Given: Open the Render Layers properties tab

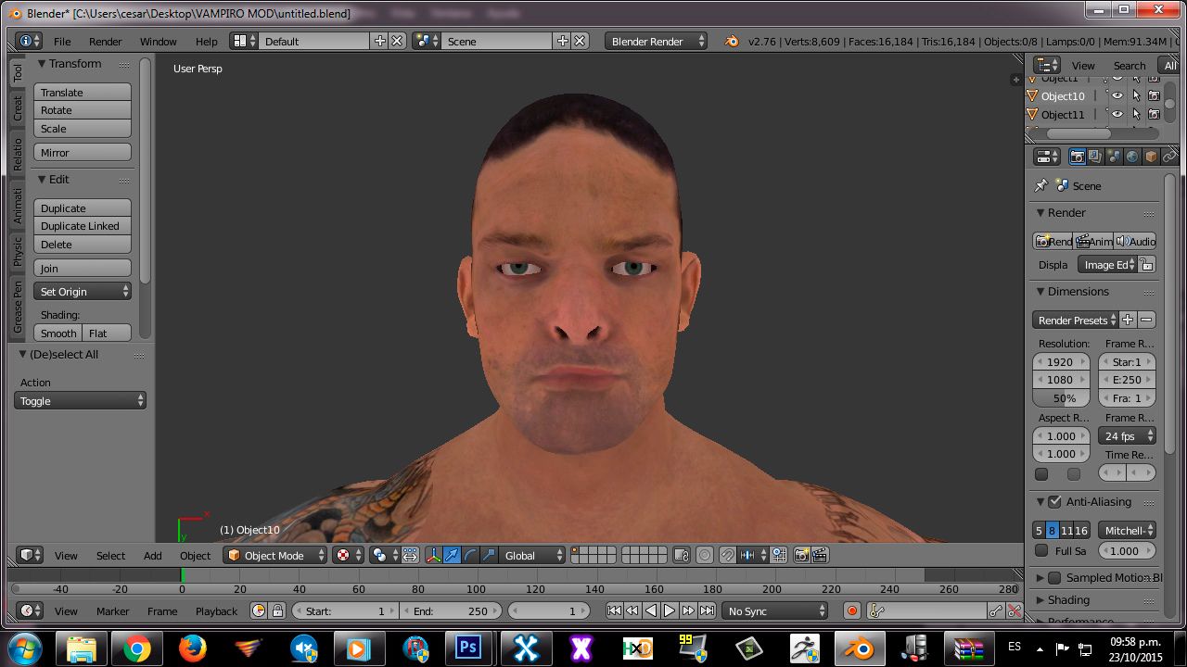Looking at the screenshot, I should 1095,157.
